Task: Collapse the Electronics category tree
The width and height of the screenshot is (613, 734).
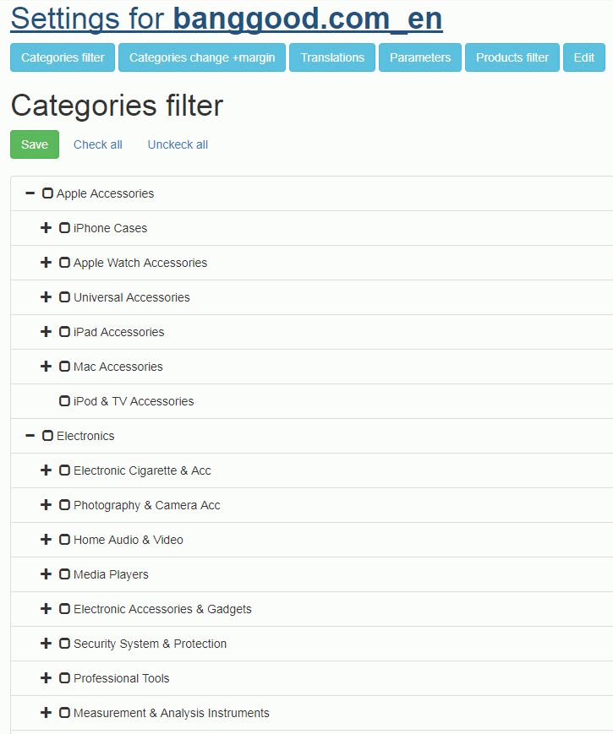Action: [30, 436]
